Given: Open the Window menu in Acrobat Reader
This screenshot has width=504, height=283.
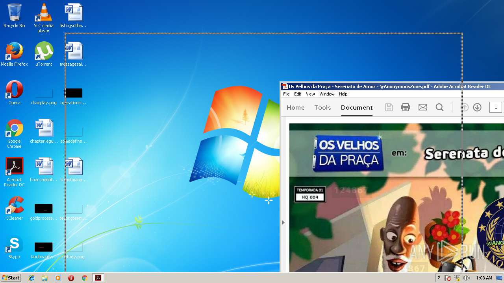Looking at the screenshot, I should tap(327, 94).
